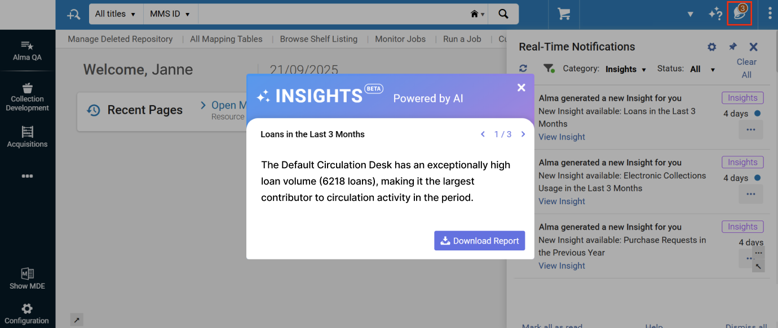778x328 pixels.
Task: Pin the Real-Time Notifications panel
Action: pyautogui.click(x=733, y=47)
